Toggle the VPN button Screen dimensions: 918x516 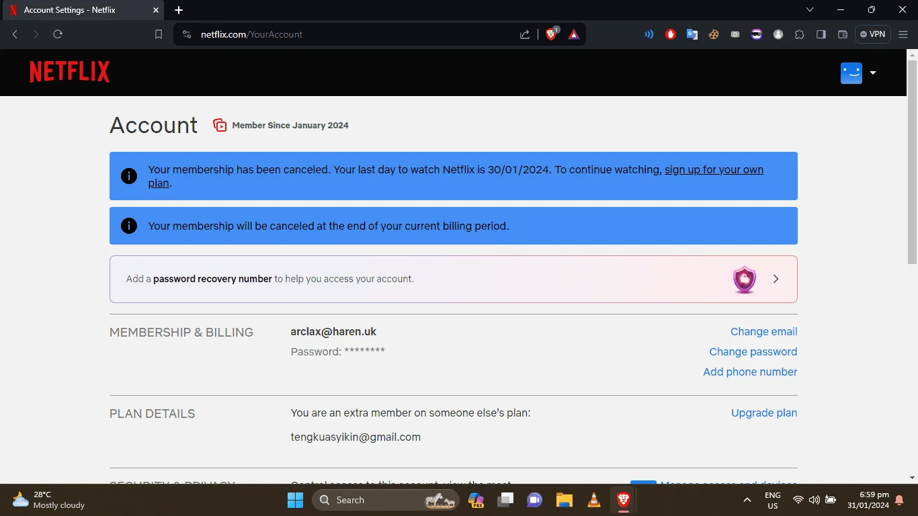point(873,34)
